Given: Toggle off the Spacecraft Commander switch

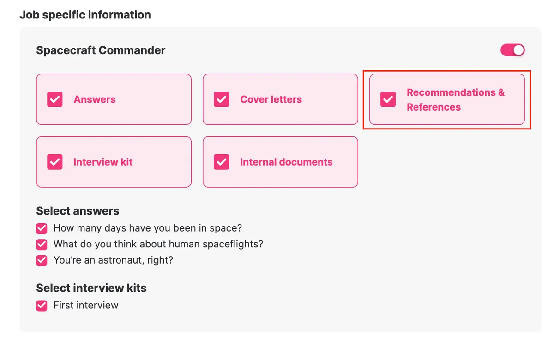Looking at the screenshot, I should click(x=512, y=50).
